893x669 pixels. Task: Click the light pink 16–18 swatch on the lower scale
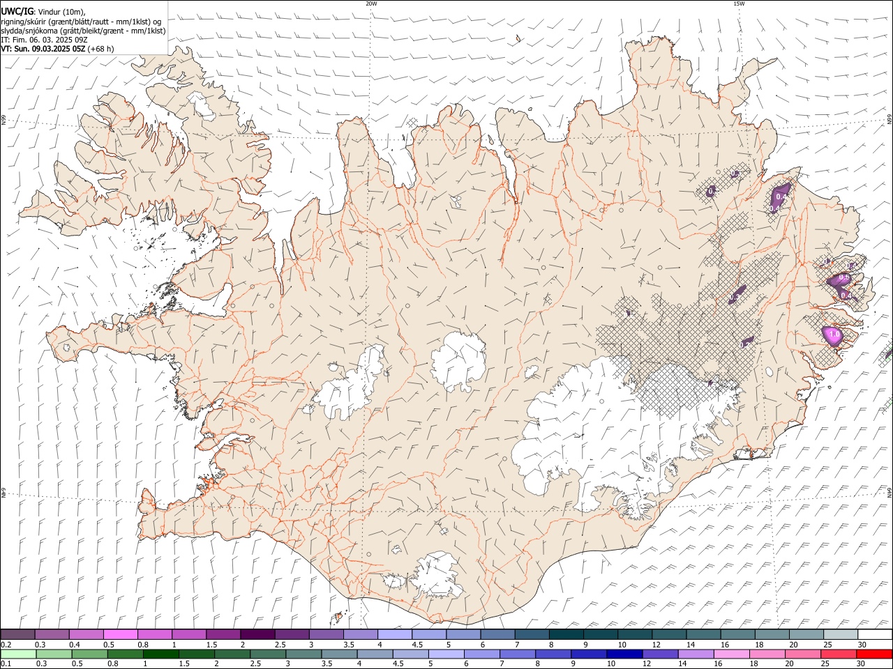point(731,654)
